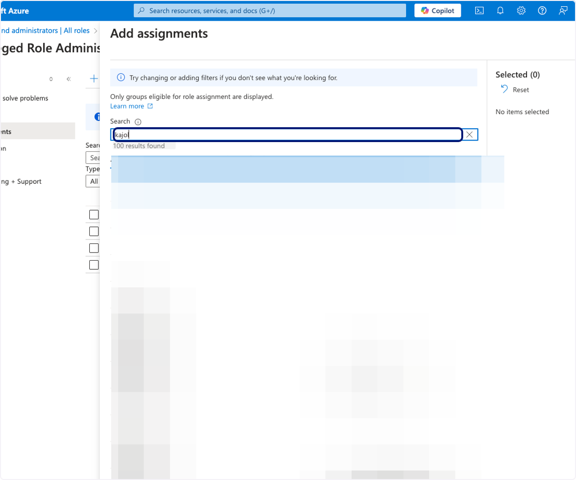Open the solve problems menu item
This screenshot has height=480, width=576.
click(x=25, y=98)
